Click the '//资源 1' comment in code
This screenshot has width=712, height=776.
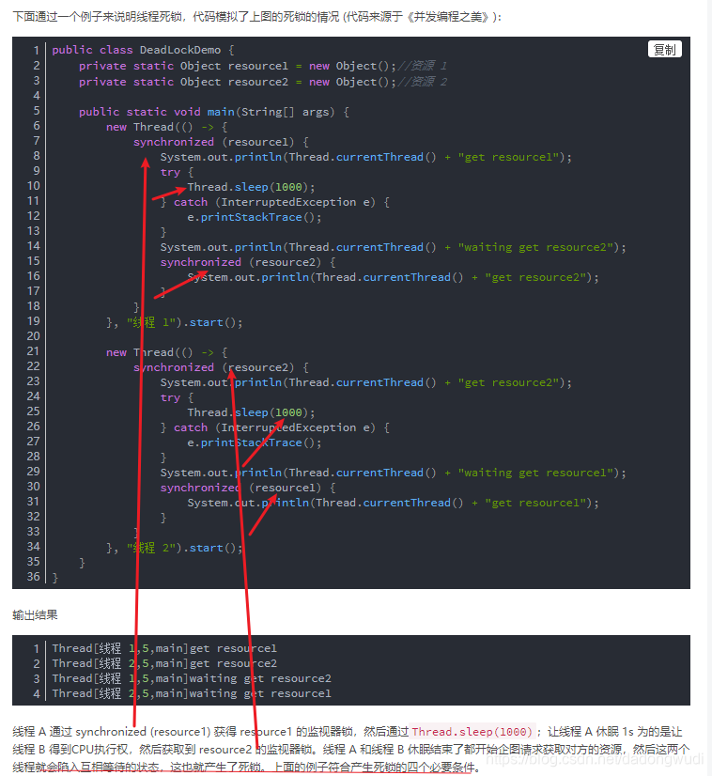422,66
